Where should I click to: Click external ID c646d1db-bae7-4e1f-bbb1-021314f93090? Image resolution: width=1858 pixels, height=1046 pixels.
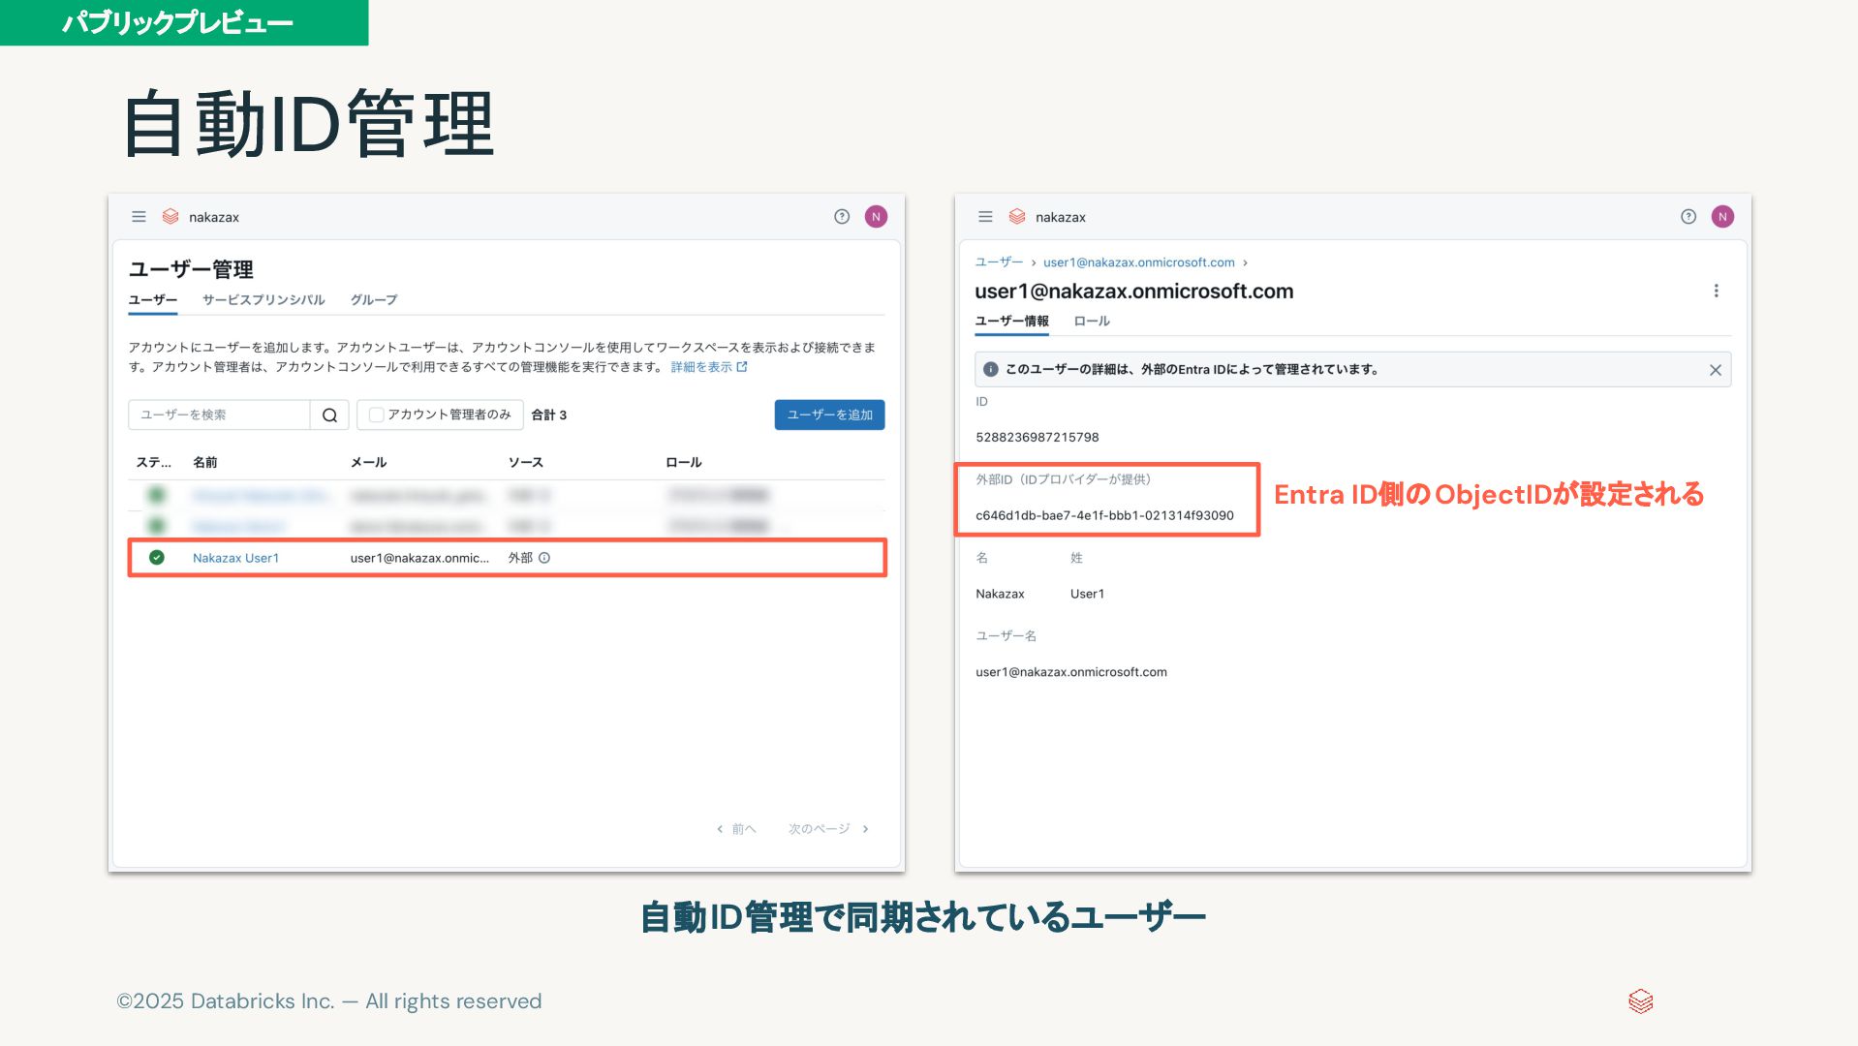tap(1104, 516)
